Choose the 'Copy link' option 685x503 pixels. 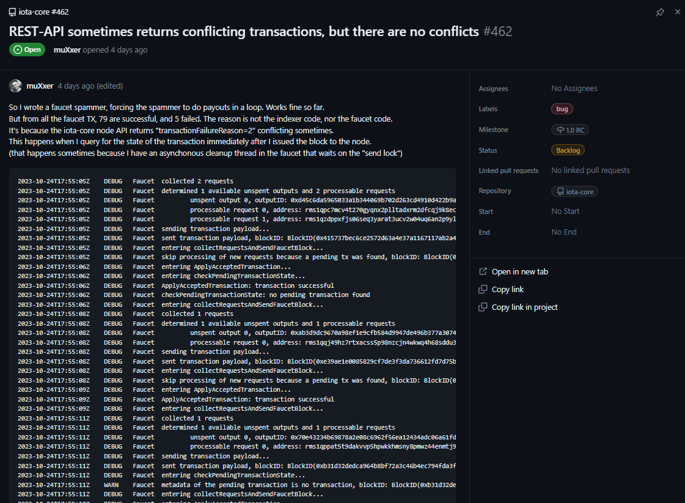(x=508, y=290)
